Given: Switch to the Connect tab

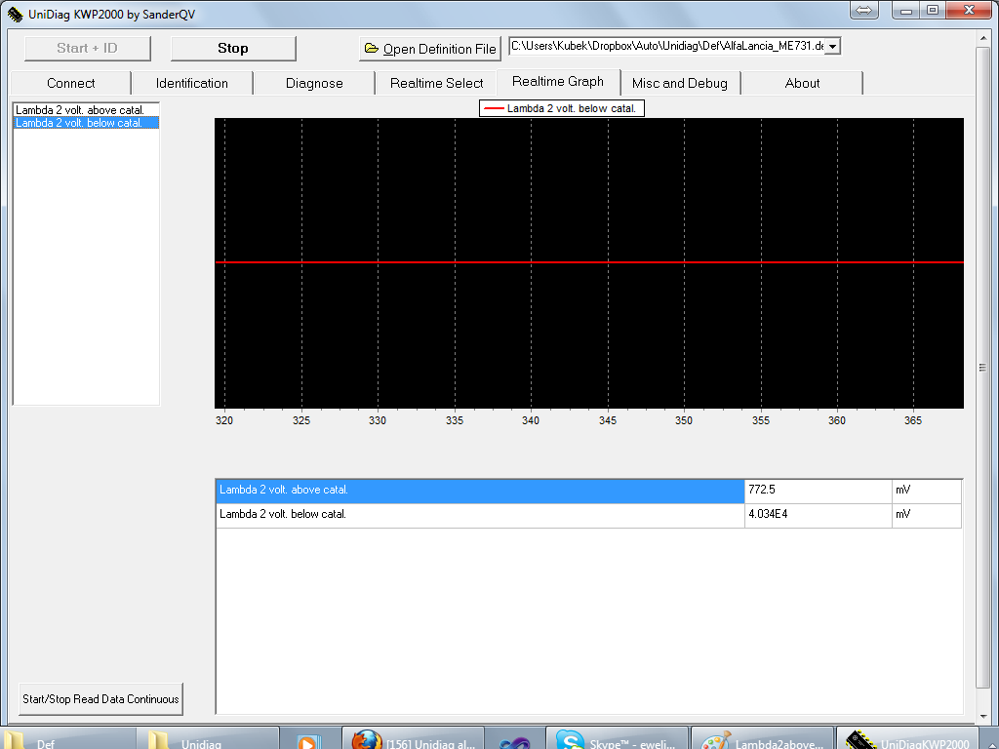Looking at the screenshot, I should pos(71,83).
